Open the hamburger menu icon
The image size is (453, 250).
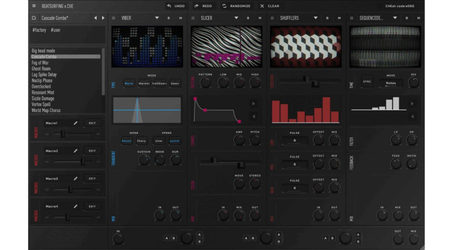[34, 6]
